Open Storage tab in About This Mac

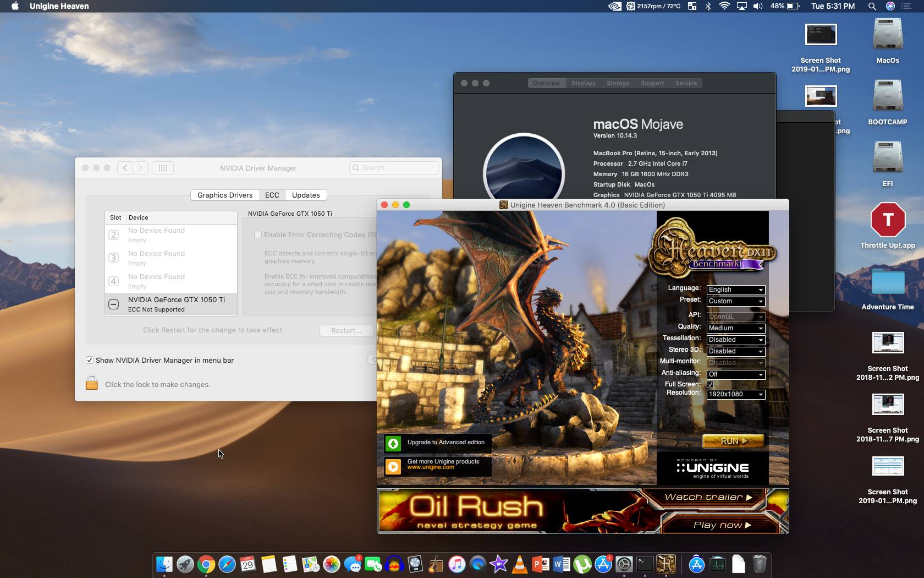tap(618, 83)
